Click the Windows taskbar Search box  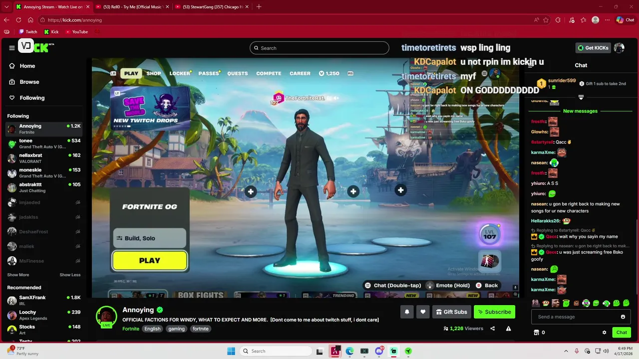275,351
